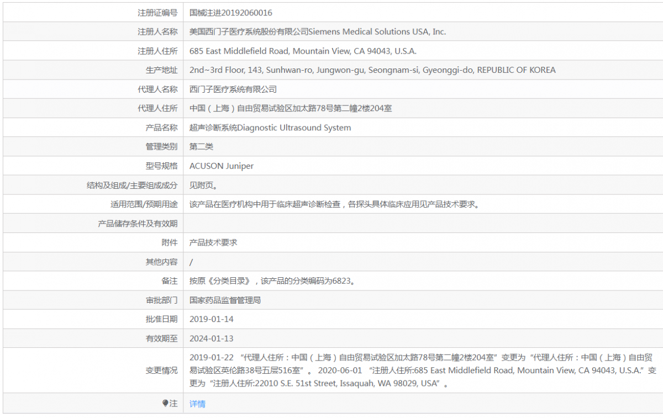The height and width of the screenshot is (418, 663).
Task: Click the 审批部门 label
Action: (161, 300)
